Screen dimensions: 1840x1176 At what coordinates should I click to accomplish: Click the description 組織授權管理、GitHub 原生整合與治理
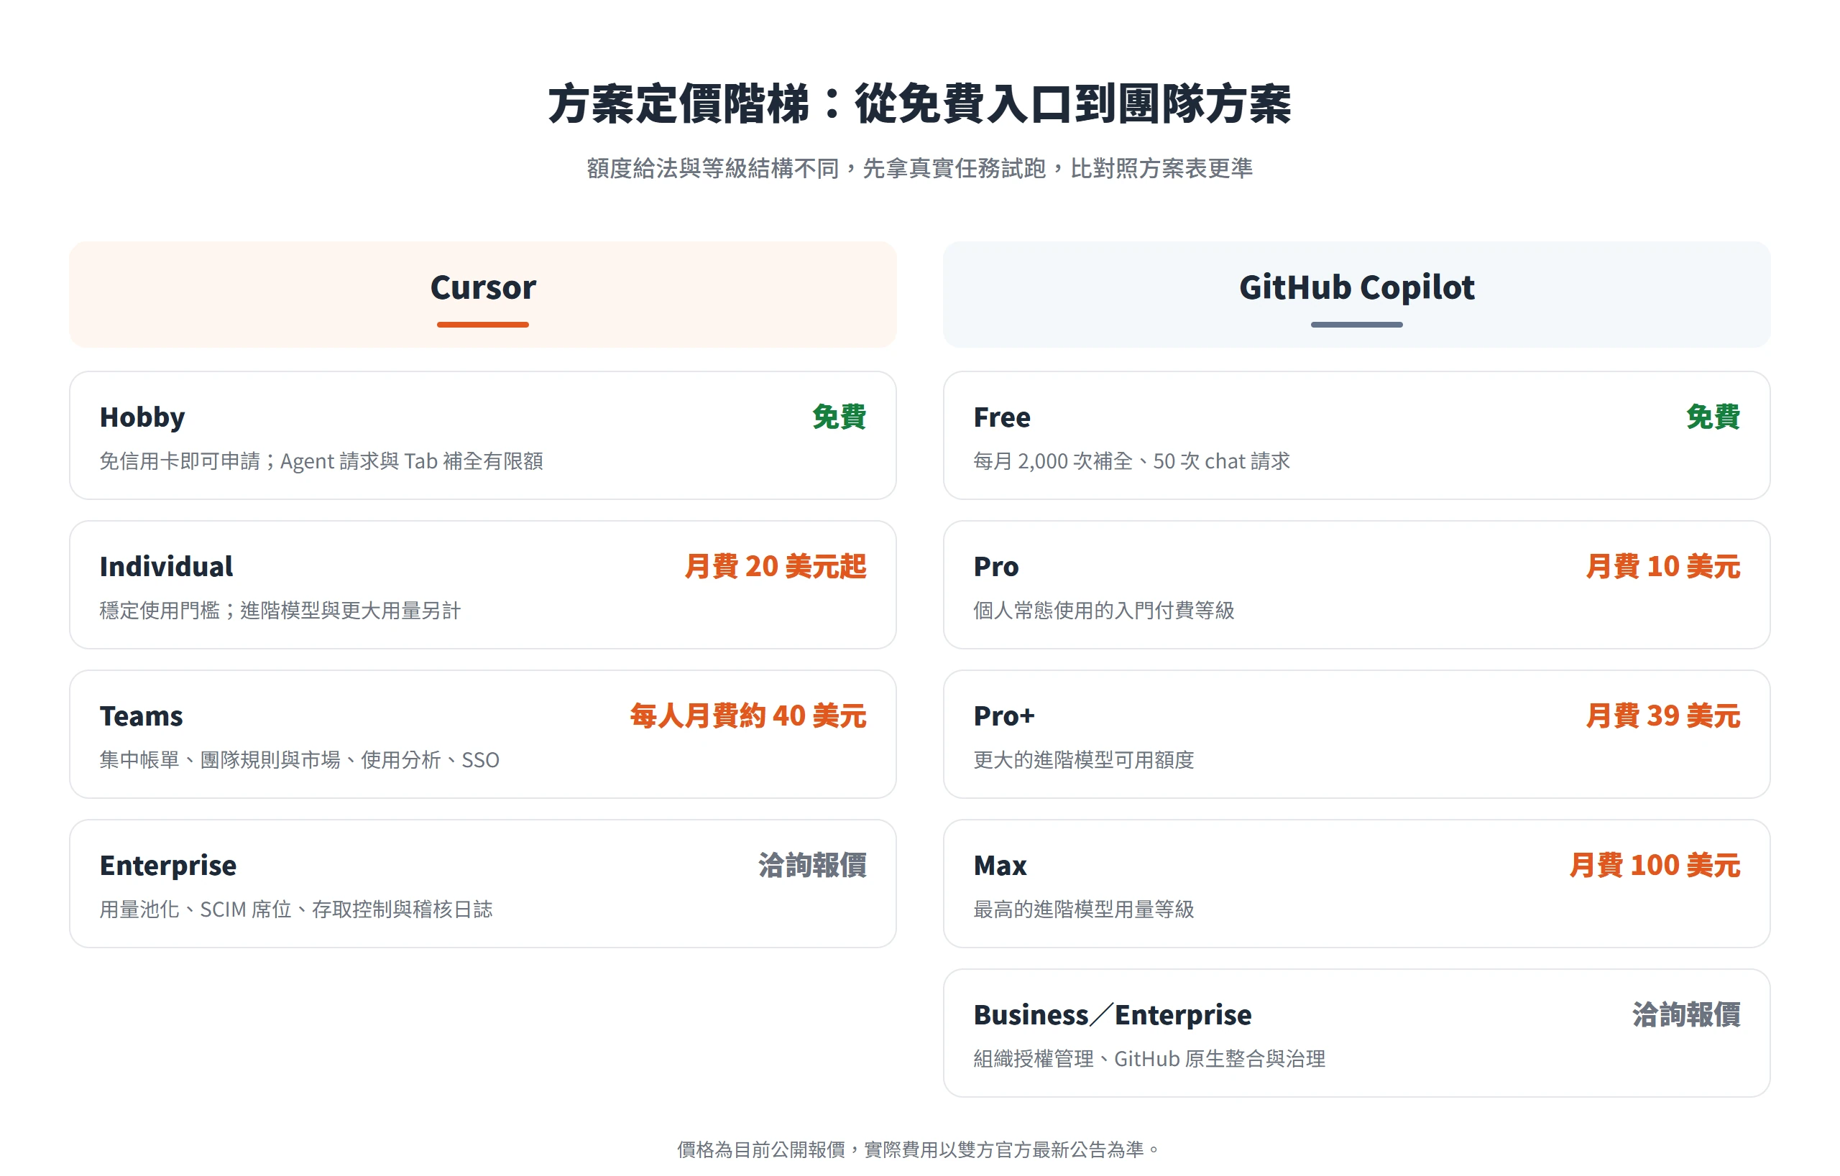(x=1149, y=1059)
